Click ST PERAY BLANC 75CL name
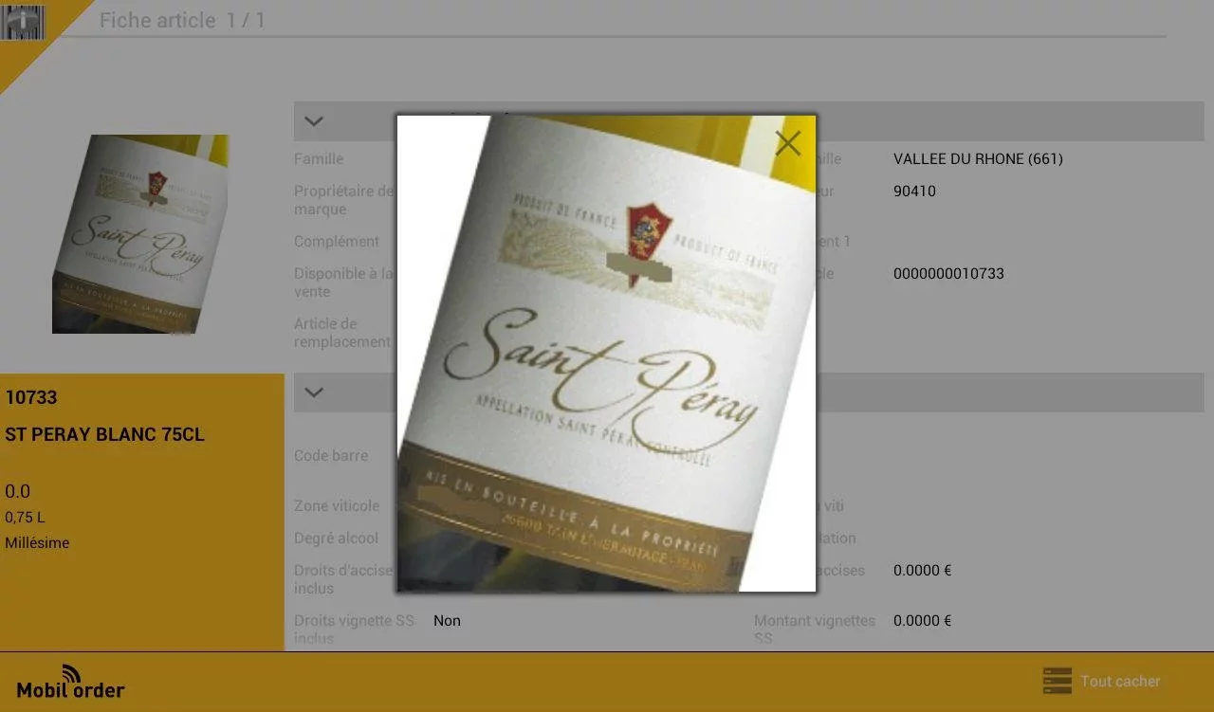Screen dimensions: 1214x712 104,435
